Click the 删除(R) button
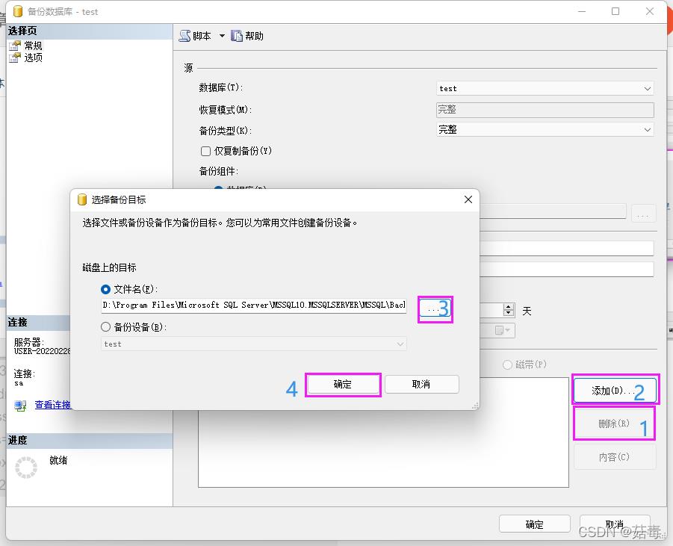The height and width of the screenshot is (546, 673). click(x=614, y=424)
